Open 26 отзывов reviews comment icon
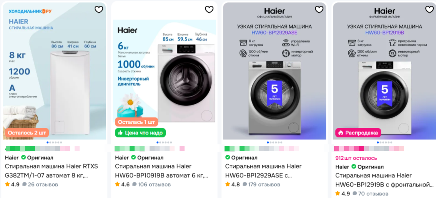 (25, 185)
